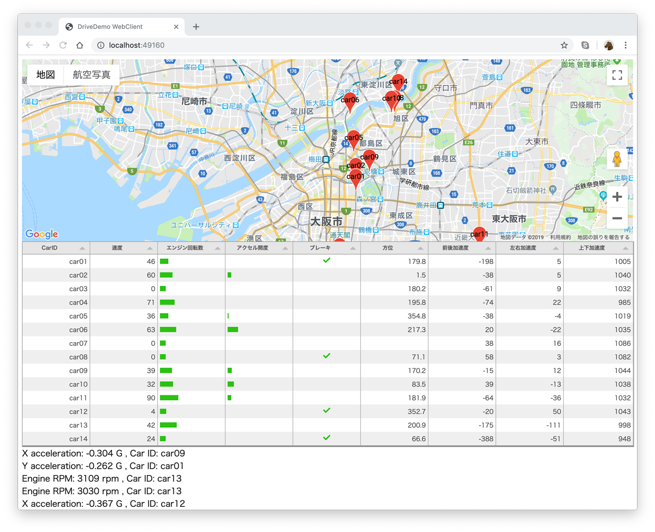Click the brake checkmark for car01
Viewport: 655px width, 532px height.
pos(326,261)
